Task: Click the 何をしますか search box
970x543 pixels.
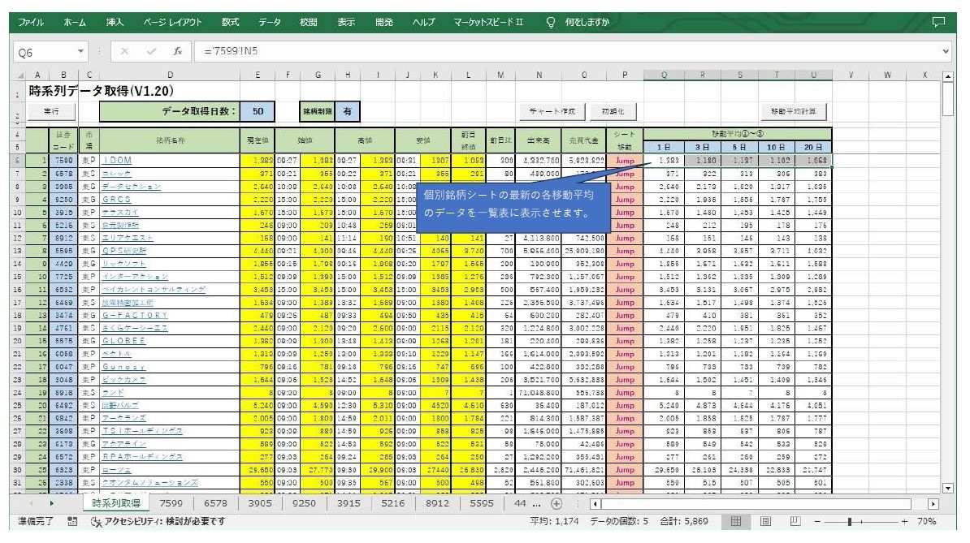Action: point(587,22)
